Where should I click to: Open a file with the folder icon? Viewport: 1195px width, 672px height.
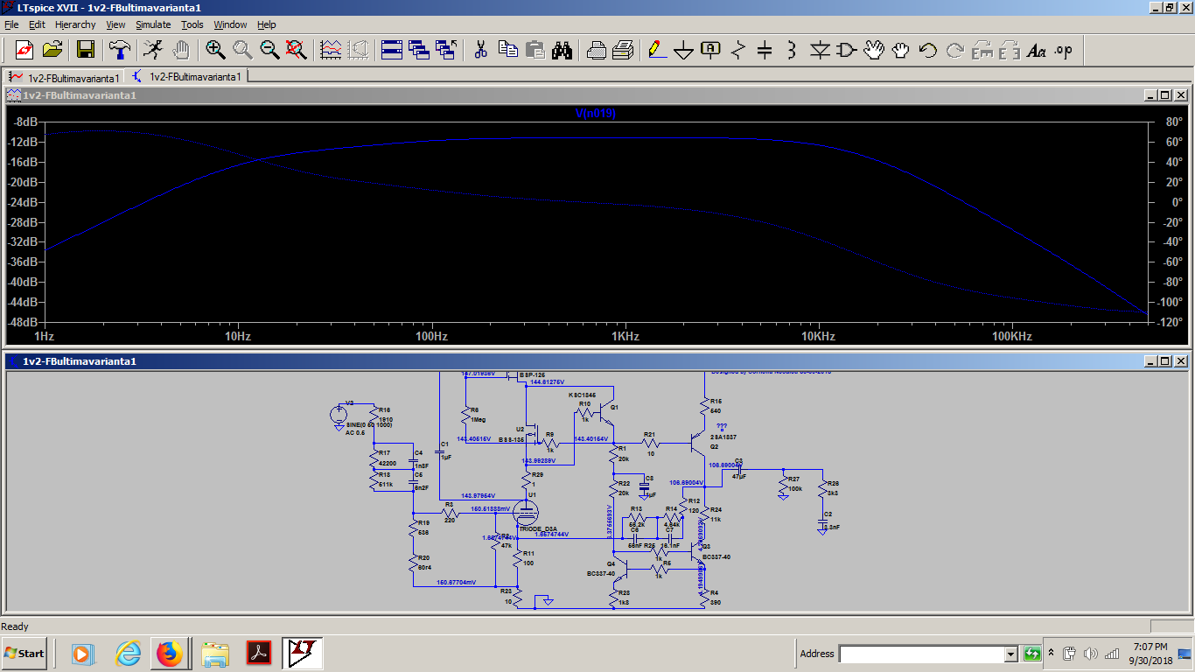pos(52,50)
